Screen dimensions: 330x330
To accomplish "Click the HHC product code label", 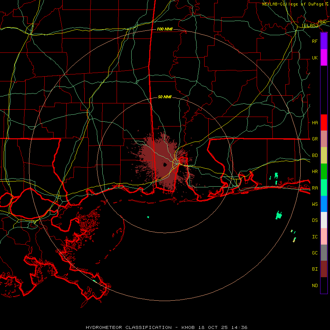I will coord(322,22).
